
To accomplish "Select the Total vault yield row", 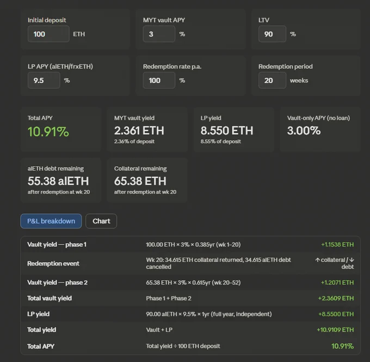I will pyautogui.click(x=190, y=298).
